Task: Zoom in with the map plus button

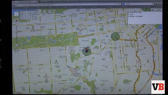Action: (x=16, y=25)
